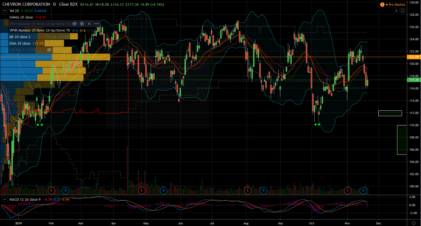
Task: Click the high price H118.08
Action: click(x=102, y=4)
